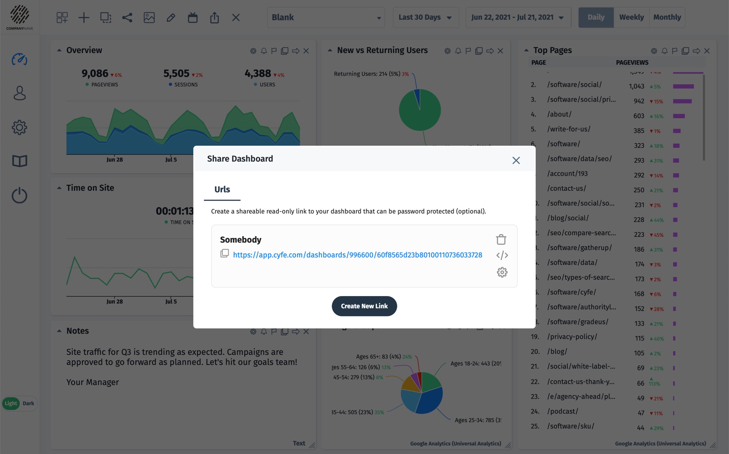Viewport: 729px width, 454px height.
Task: Click the pencil edit icon in the toolbar
Action: [x=171, y=17]
